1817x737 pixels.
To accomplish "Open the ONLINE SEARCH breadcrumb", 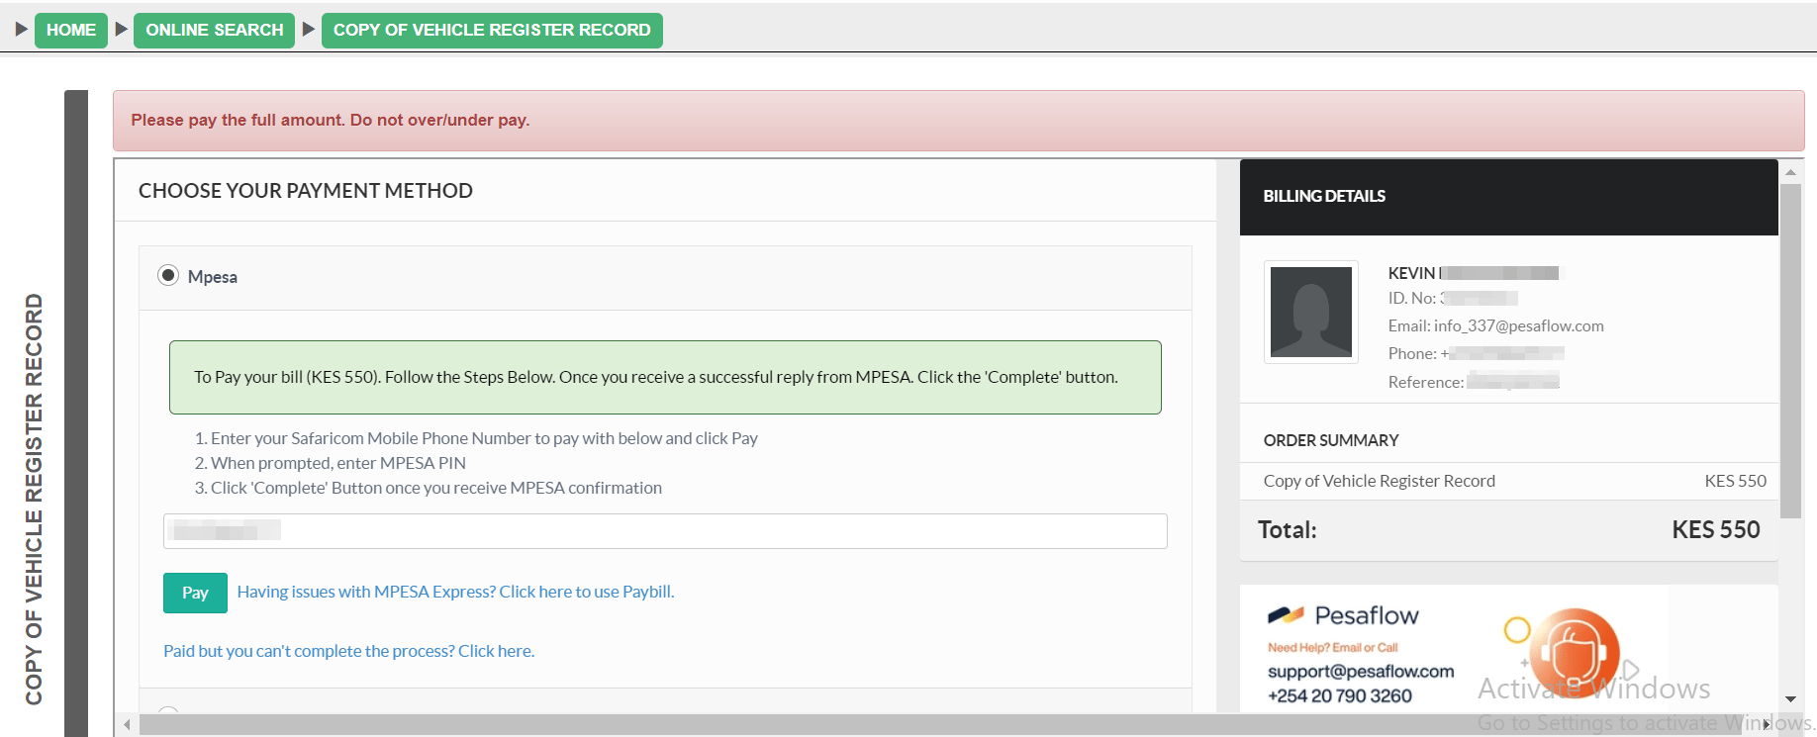I will [x=214, y=30].
